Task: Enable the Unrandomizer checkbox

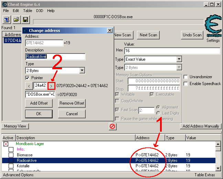Action: [185, 77]
